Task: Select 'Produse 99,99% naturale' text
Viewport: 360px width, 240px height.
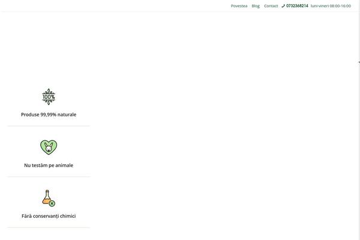Action: 49,115
